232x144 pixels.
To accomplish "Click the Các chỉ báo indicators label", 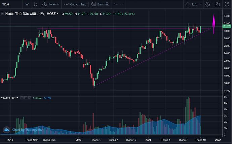I will 78,4.
